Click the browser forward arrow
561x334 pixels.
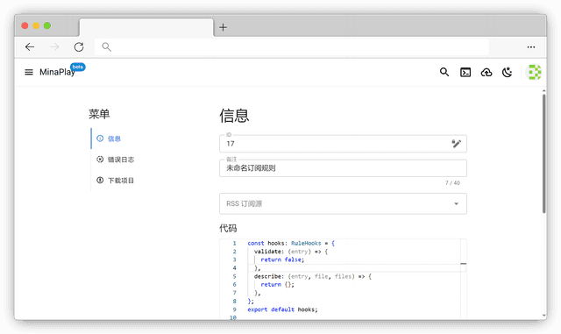[54, 46]
